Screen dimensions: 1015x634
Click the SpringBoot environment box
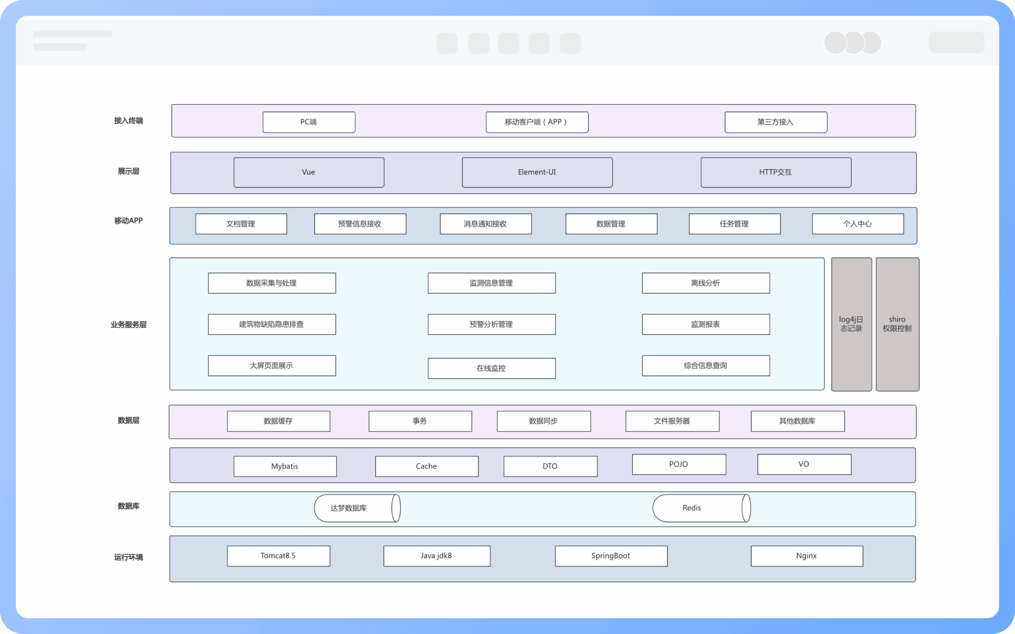tap(611, 556)
